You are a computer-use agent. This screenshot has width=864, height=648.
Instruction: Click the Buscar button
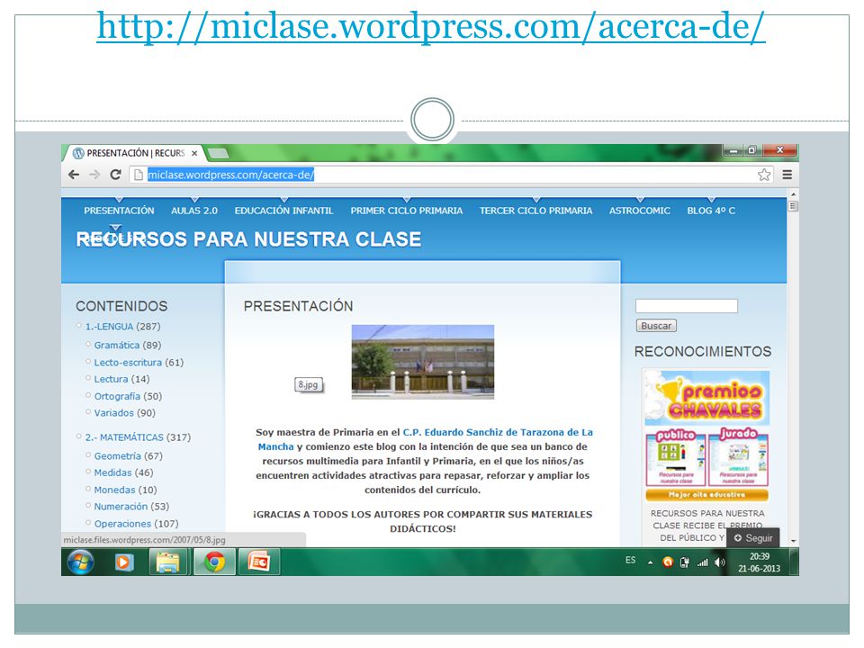(656, 326)
